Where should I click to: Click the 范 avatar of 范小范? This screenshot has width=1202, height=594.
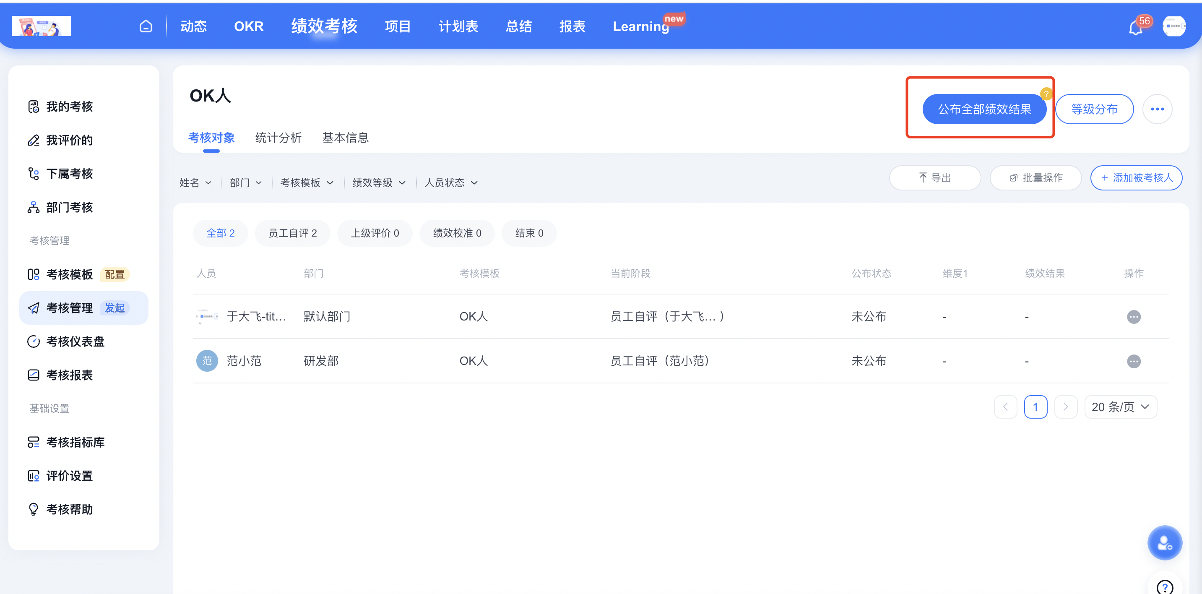point(207,361)
